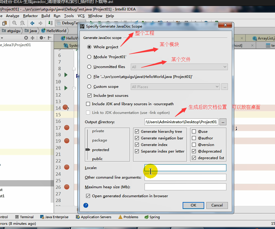Uncheck Generate hierarchy tree

tap(137, 132)
